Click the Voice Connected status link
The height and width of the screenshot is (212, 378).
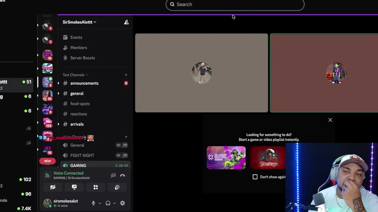pos(68,173)
